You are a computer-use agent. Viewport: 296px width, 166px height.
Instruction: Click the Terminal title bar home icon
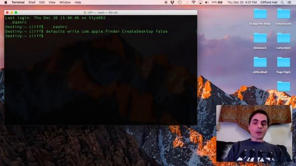click(x=85, y=12)
